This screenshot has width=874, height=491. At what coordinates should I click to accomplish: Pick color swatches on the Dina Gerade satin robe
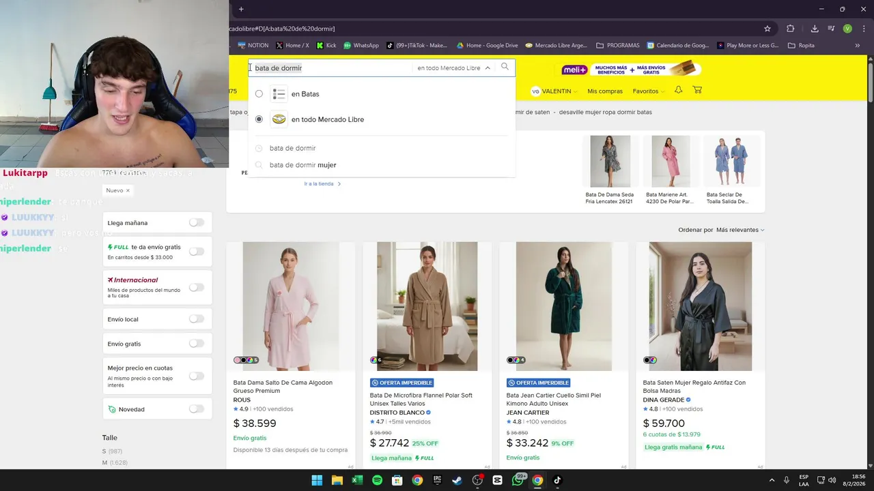pyautogui.click(x=649, y=360)
